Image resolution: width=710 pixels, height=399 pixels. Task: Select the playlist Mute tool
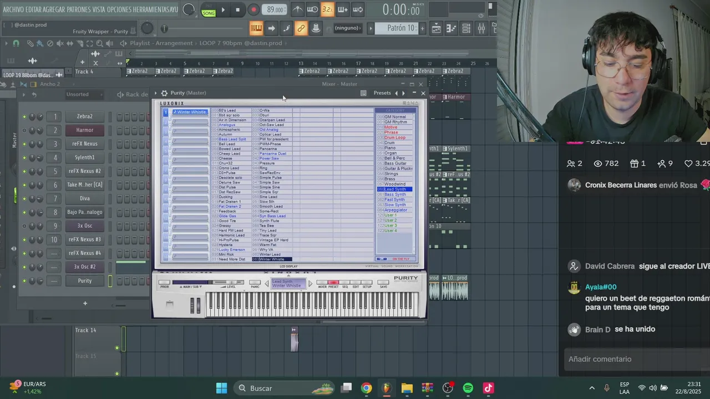(60, 43)
